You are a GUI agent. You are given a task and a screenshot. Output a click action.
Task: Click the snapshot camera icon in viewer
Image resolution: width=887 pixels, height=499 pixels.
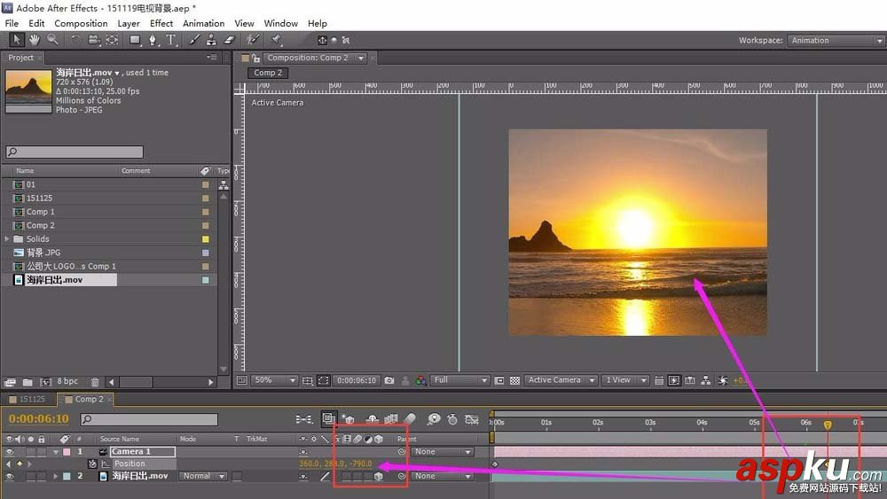tap(389, 380)
